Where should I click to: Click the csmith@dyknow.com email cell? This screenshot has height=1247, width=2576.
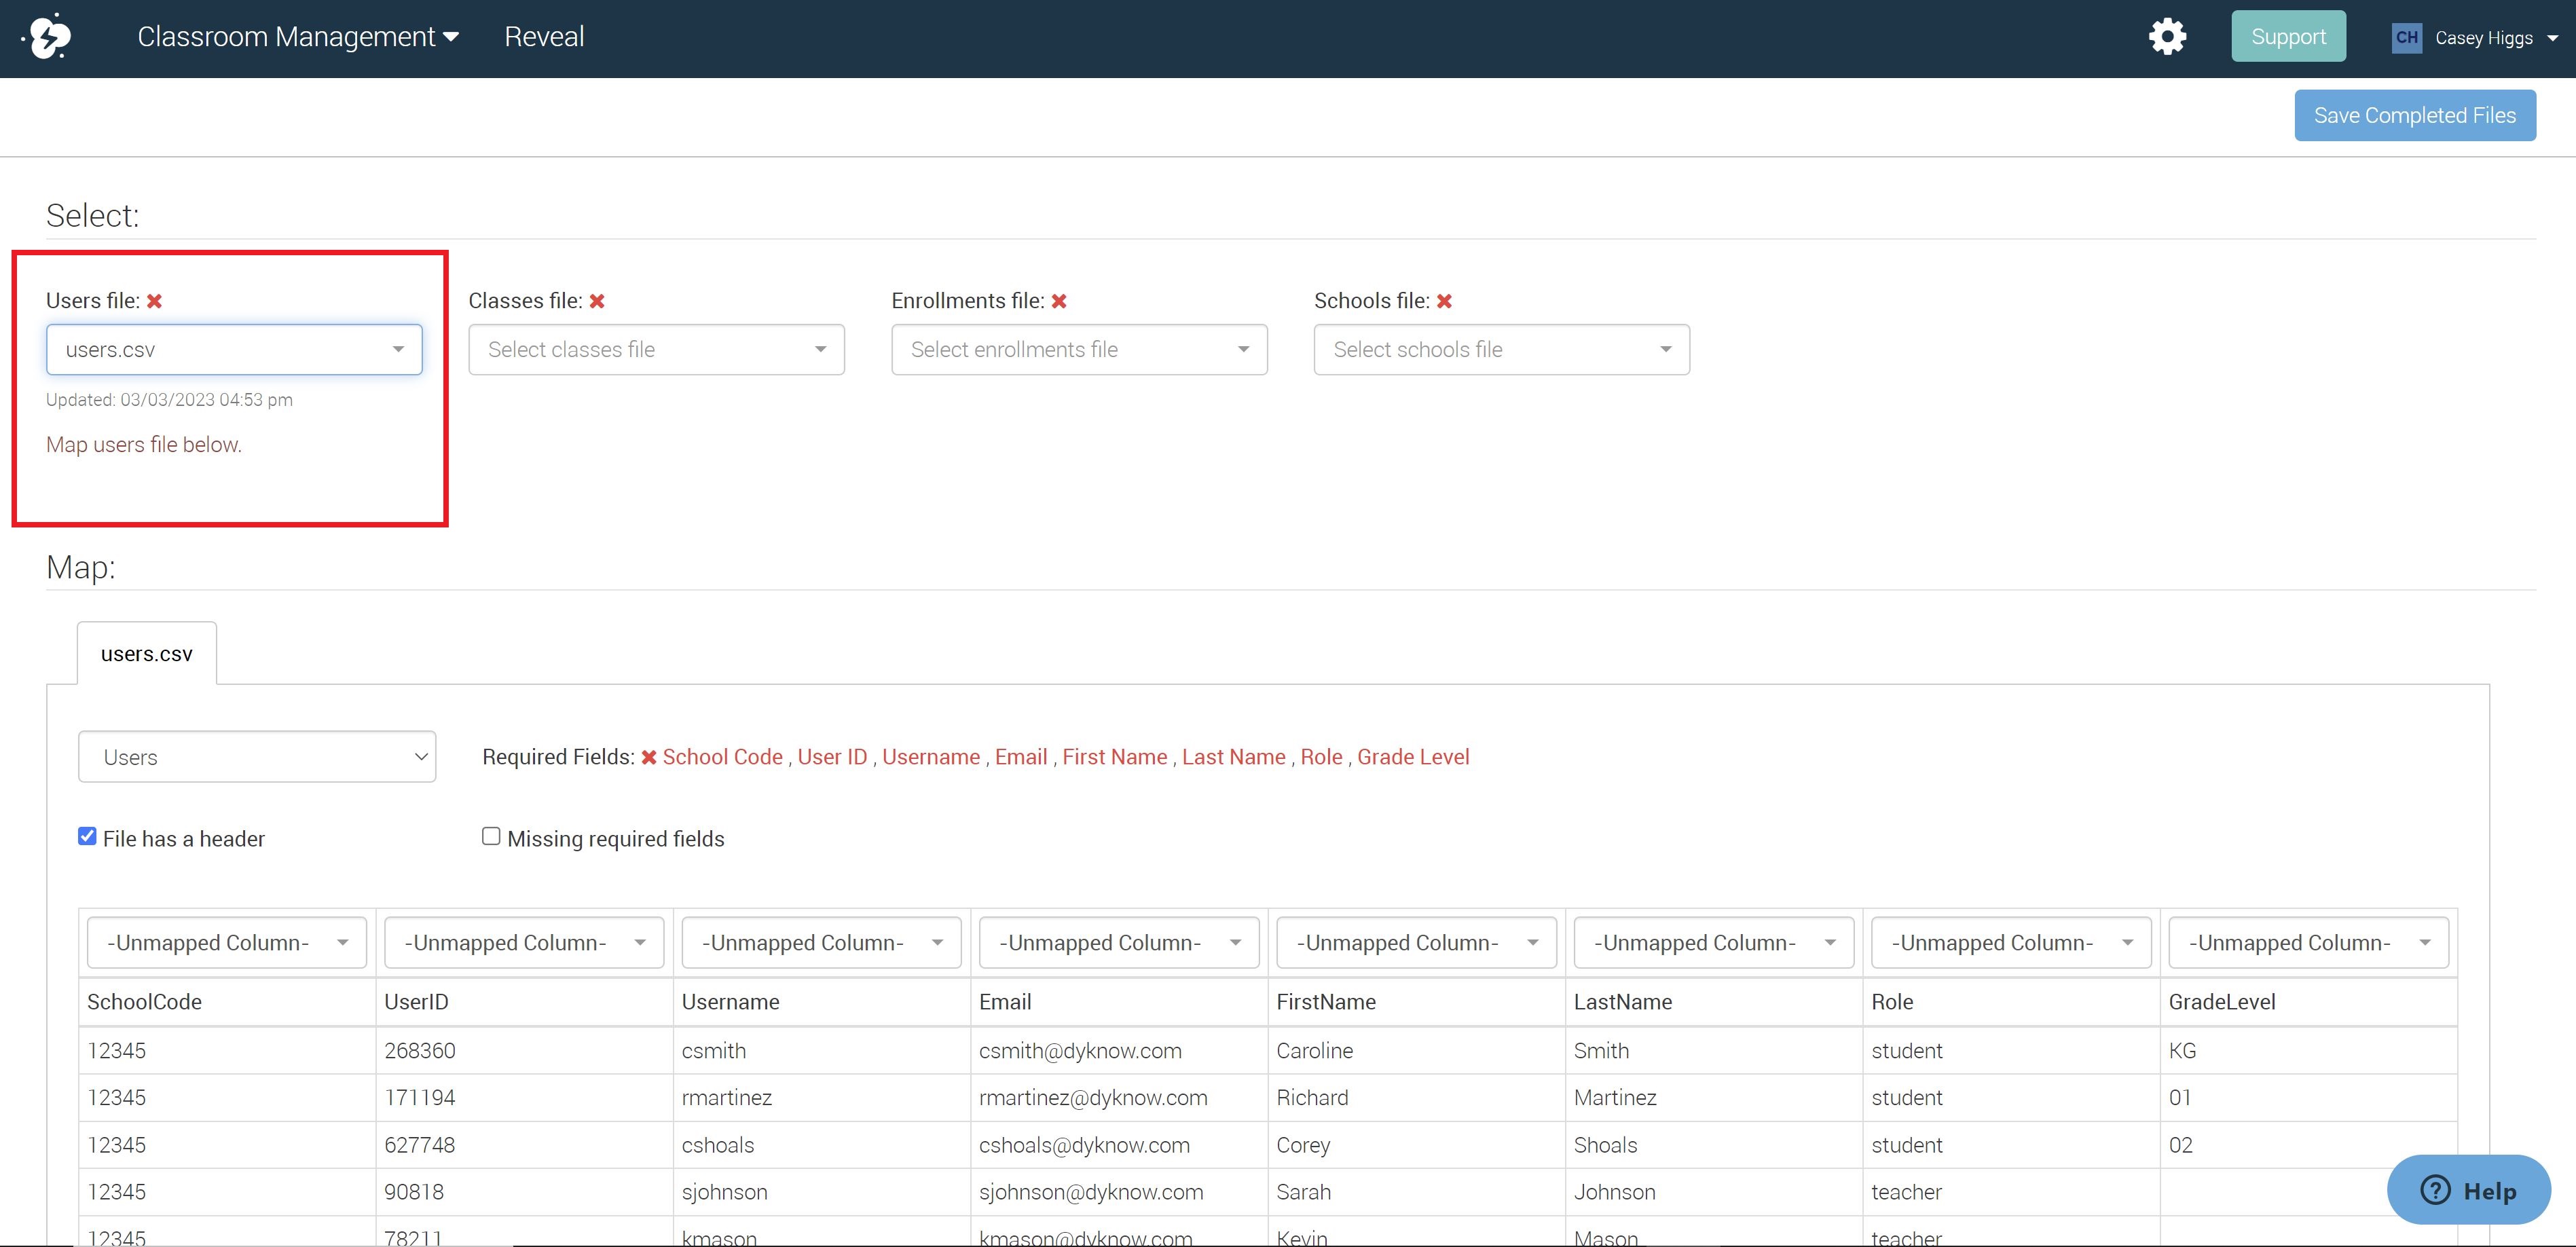[x=1119, y=1051]
